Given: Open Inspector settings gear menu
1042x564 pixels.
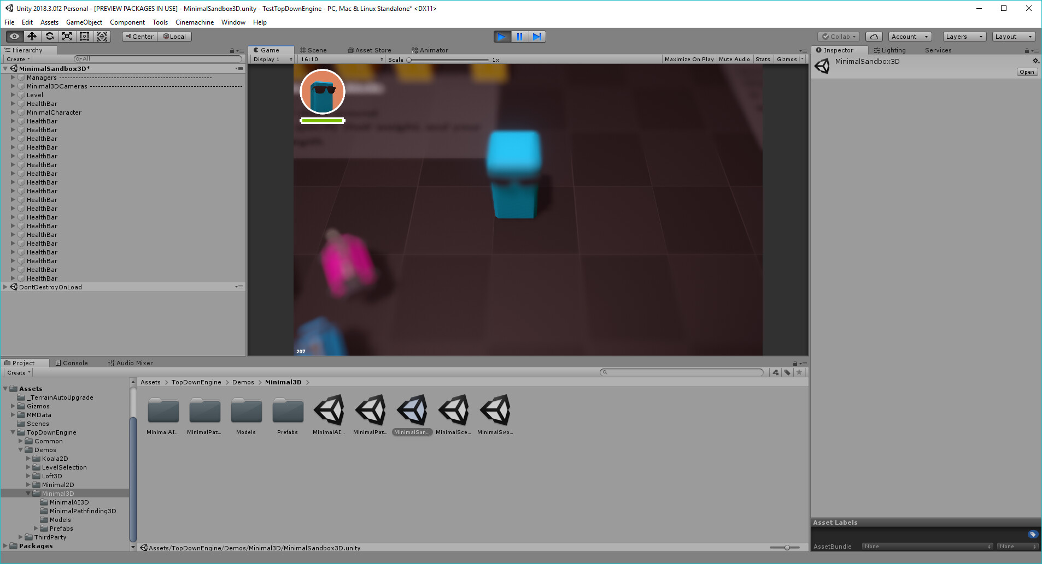Looking at the screenshot, I should pyautogui.click(x=1035, y=61).
